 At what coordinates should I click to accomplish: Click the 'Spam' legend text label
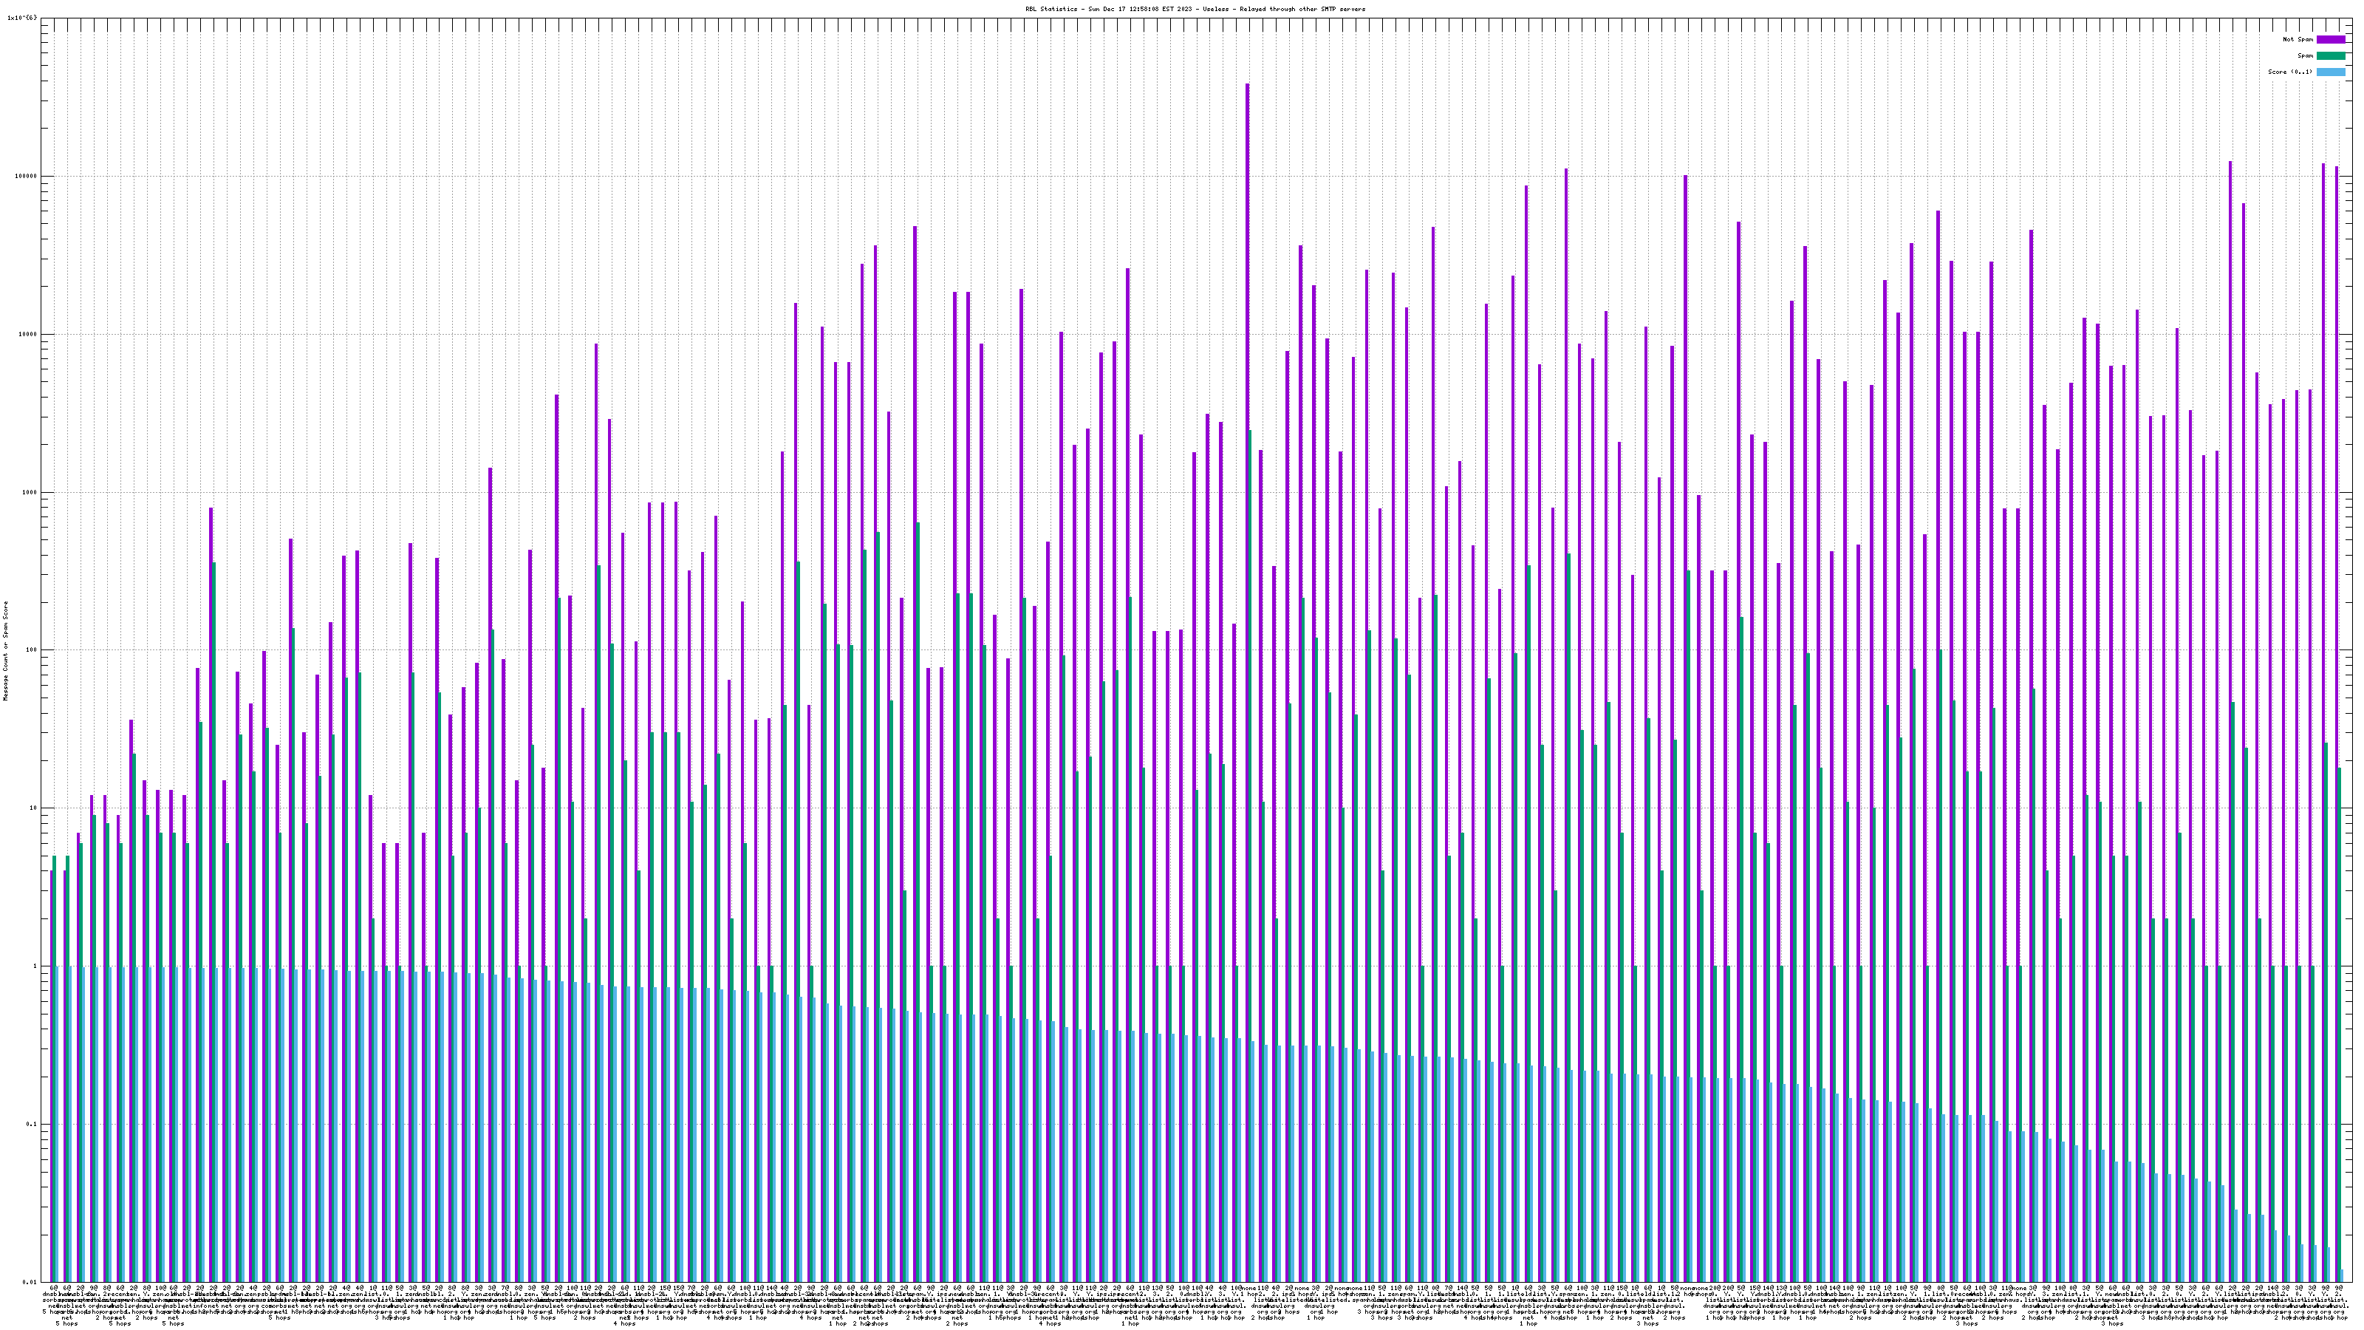click(2305, 56)
